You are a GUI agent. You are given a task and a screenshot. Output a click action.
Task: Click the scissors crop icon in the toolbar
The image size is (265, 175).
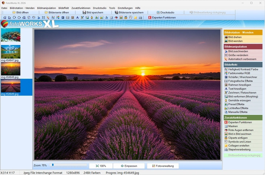[38, 17]
